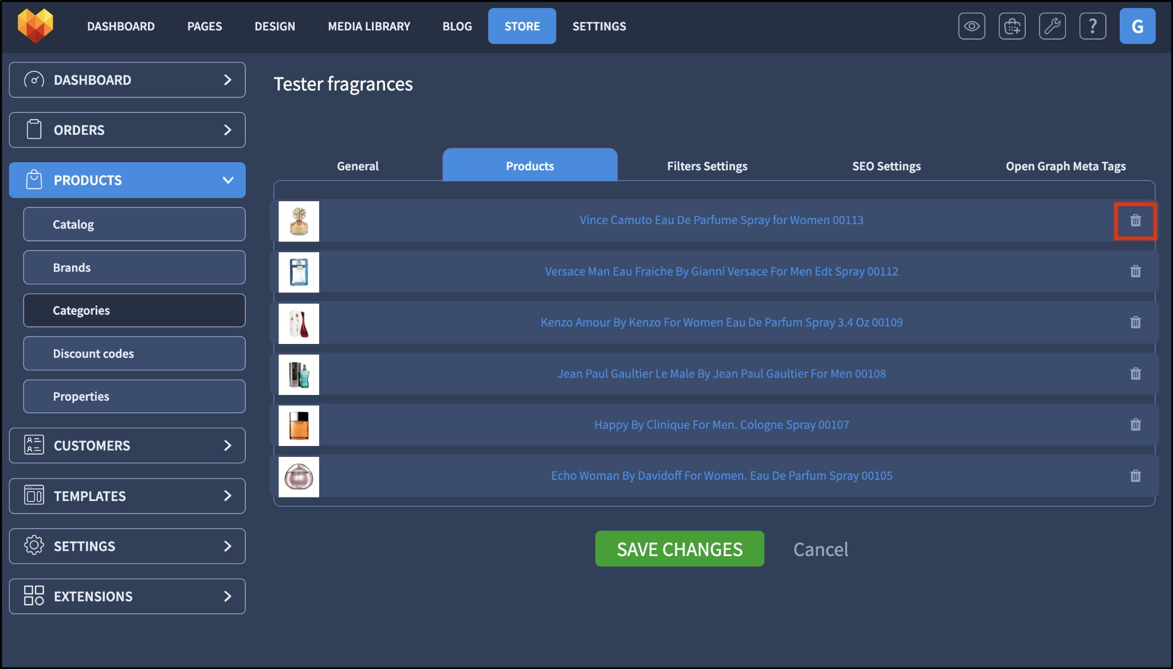
Task: Click the Jean Paul Gaultier thumbnail
Action: tap(299, 374)
